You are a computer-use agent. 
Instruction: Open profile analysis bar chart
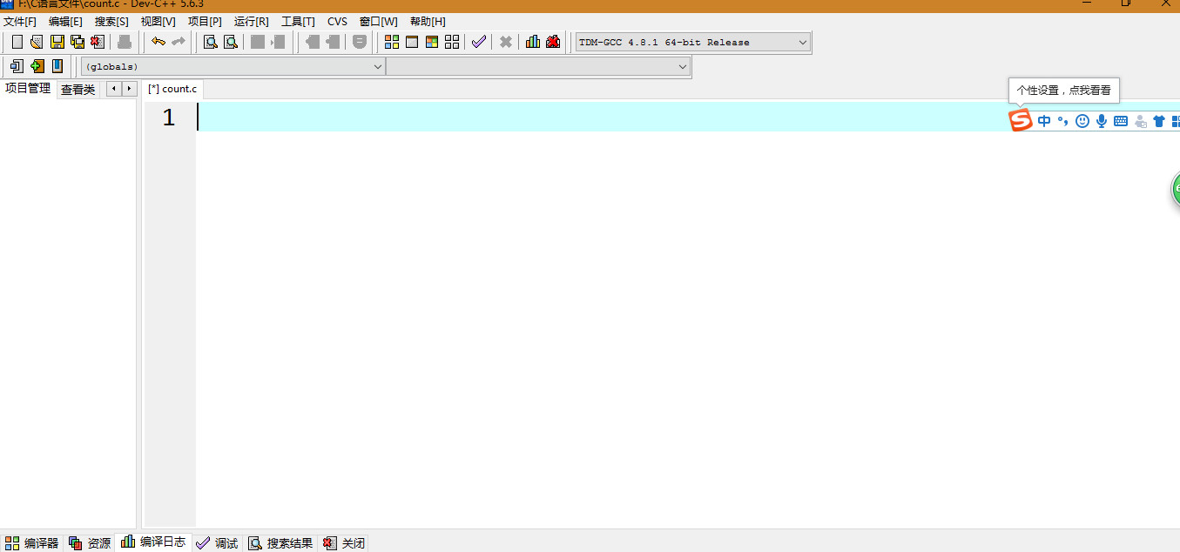tap(533, 42)
